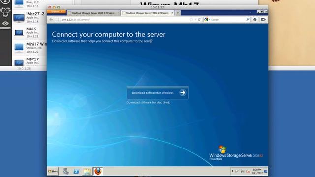The image size is (315, 177).
Task: Select the Firefox taskbar icon
Action: 98,171
